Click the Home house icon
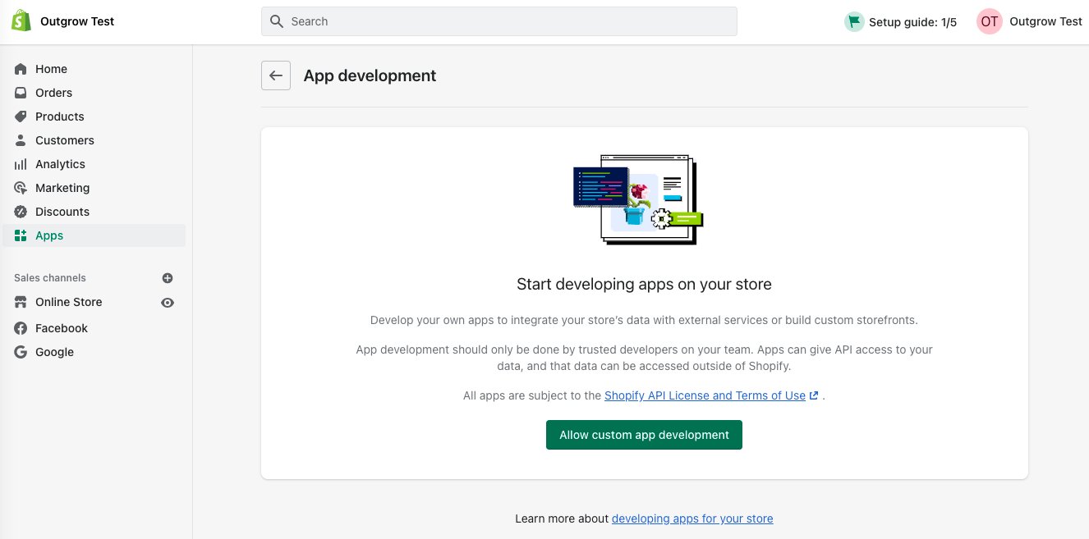 21,69
